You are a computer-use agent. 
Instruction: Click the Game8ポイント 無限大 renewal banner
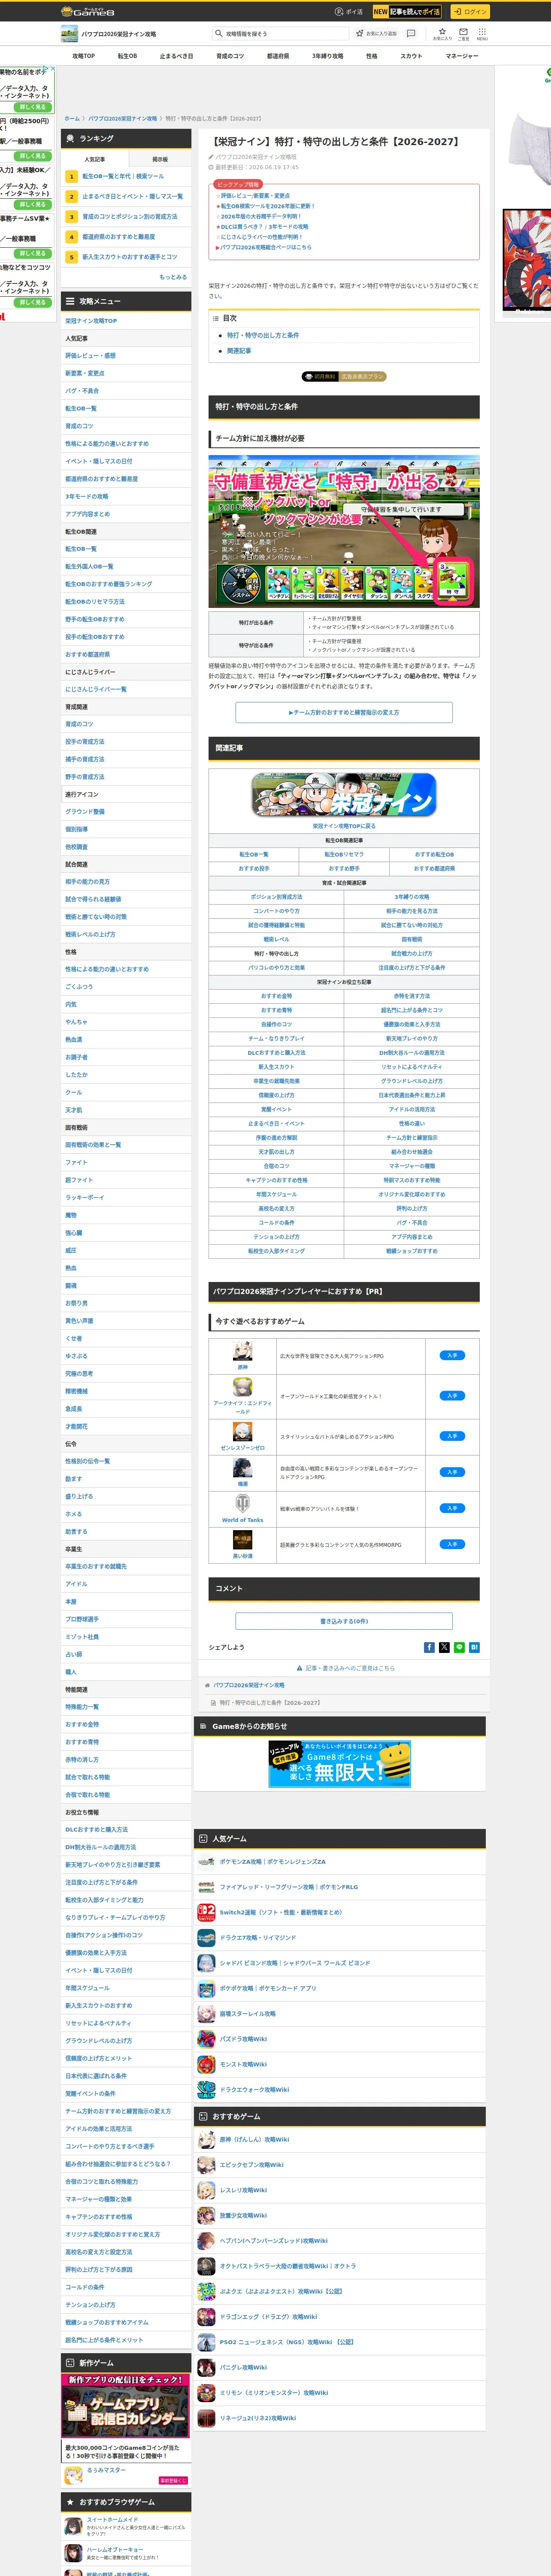[x=340, y=1764]
